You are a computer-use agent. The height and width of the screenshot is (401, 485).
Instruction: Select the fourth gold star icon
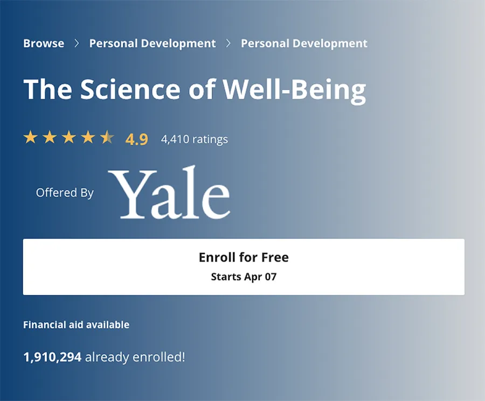[87, 138]
